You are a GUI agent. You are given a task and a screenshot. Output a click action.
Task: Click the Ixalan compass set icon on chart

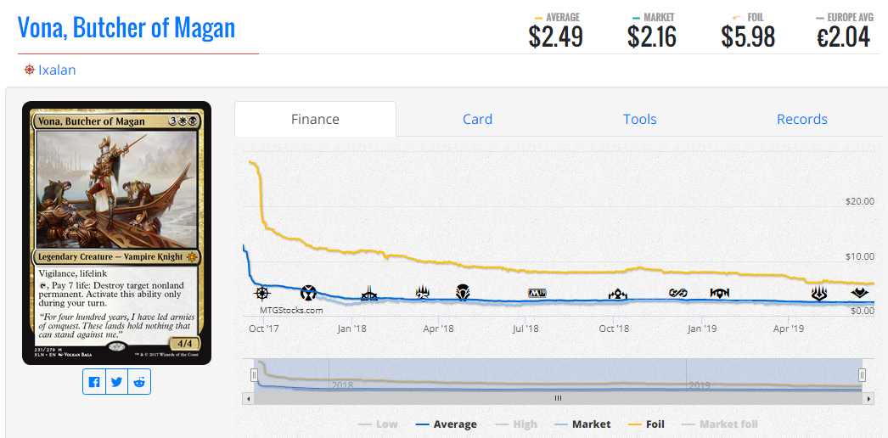(261, 293)
